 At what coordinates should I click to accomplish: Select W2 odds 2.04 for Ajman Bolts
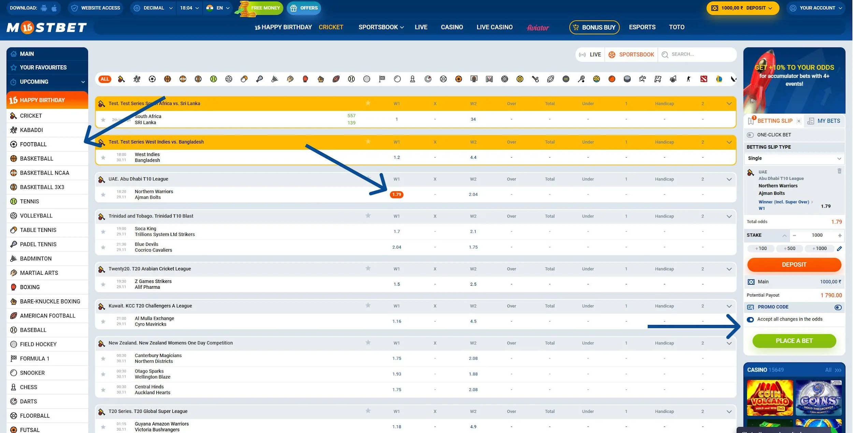pos(473,195)
